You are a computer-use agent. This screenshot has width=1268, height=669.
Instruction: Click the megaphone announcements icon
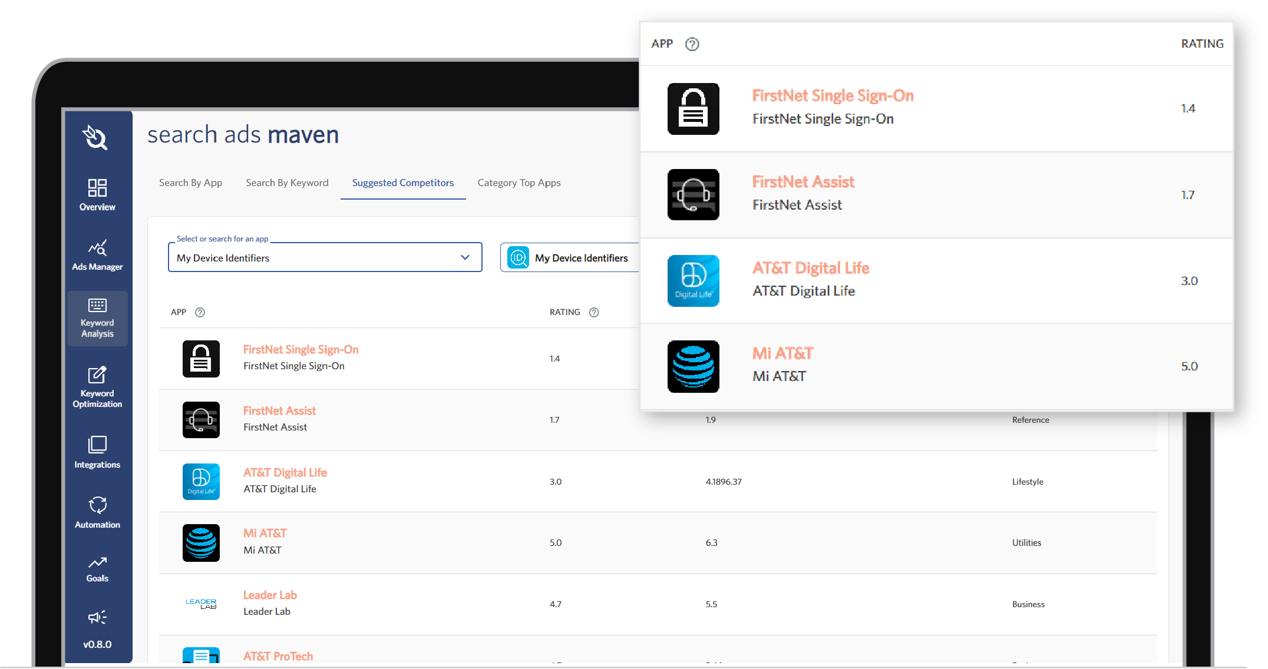coord(97,617)
